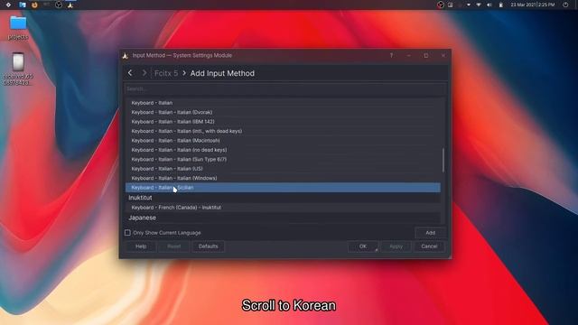Open the clipboard tray icon
This screenshot has height=325, width=578.
coord(450,5)
